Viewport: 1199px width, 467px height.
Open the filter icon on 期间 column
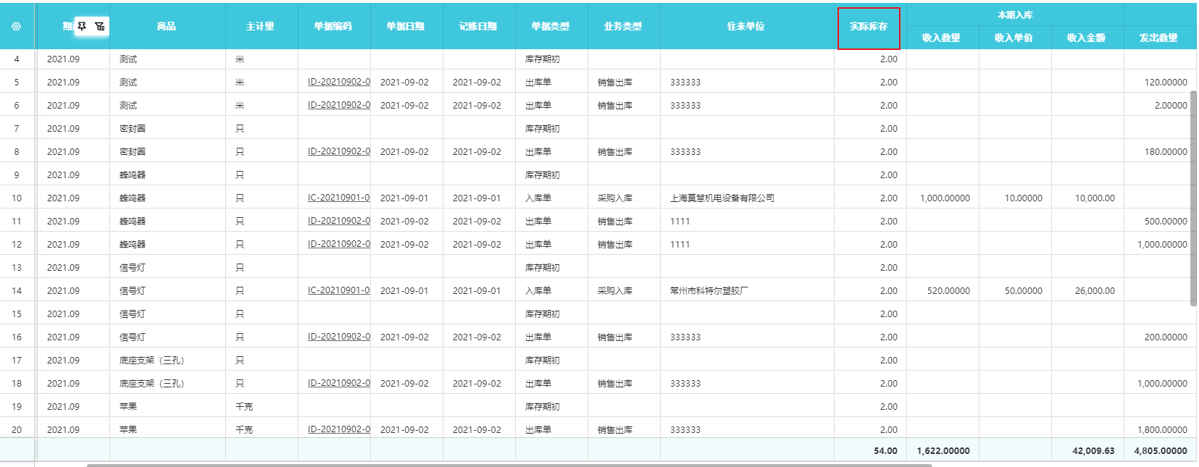tap(100, 26)
